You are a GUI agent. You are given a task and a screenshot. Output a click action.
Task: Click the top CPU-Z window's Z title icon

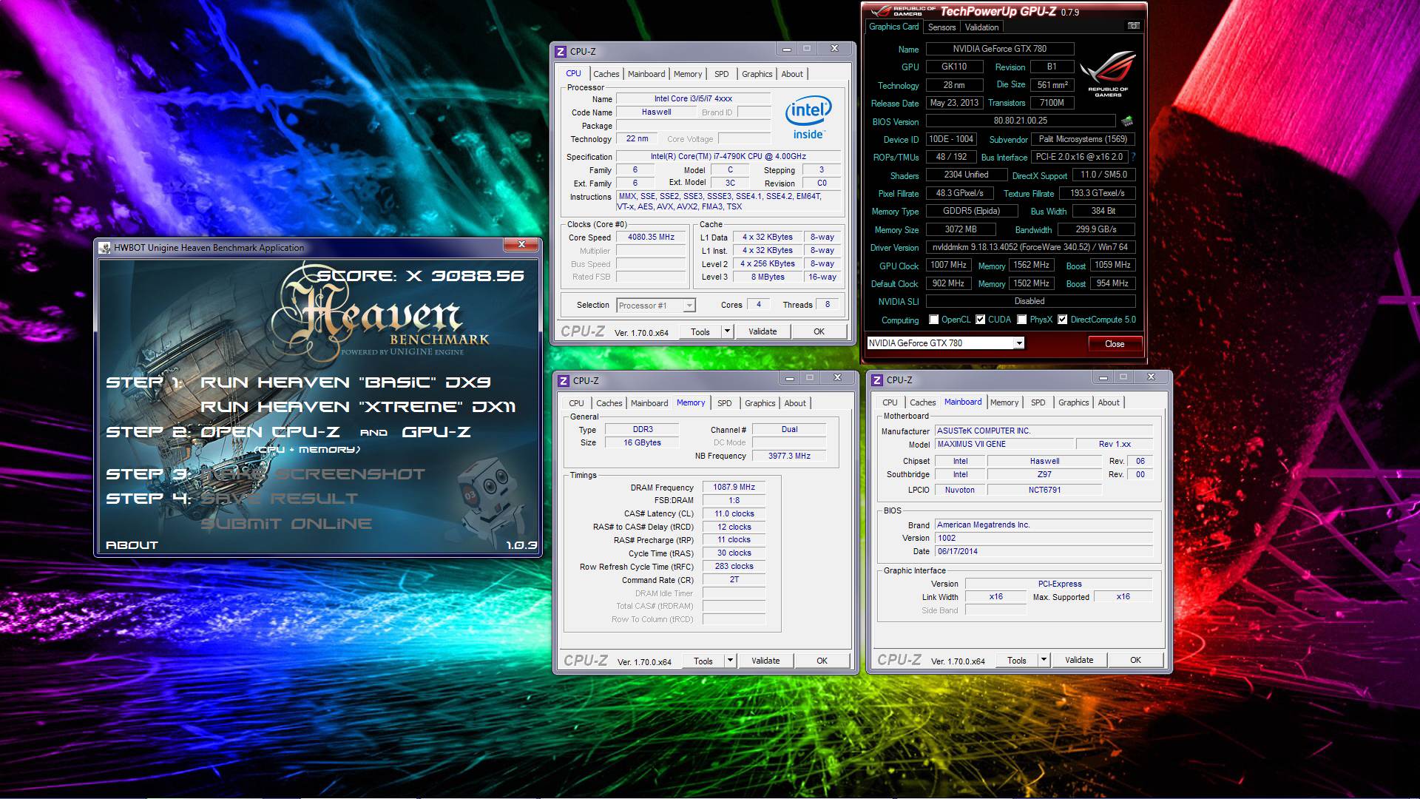coord(561,51)
